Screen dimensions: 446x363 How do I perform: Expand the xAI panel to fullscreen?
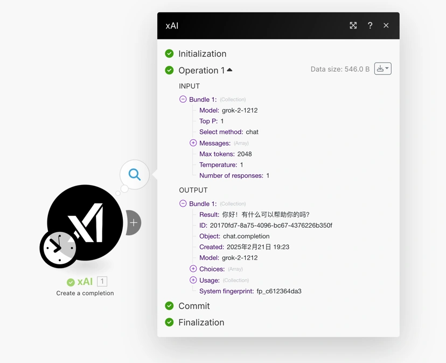pos(353,25)
